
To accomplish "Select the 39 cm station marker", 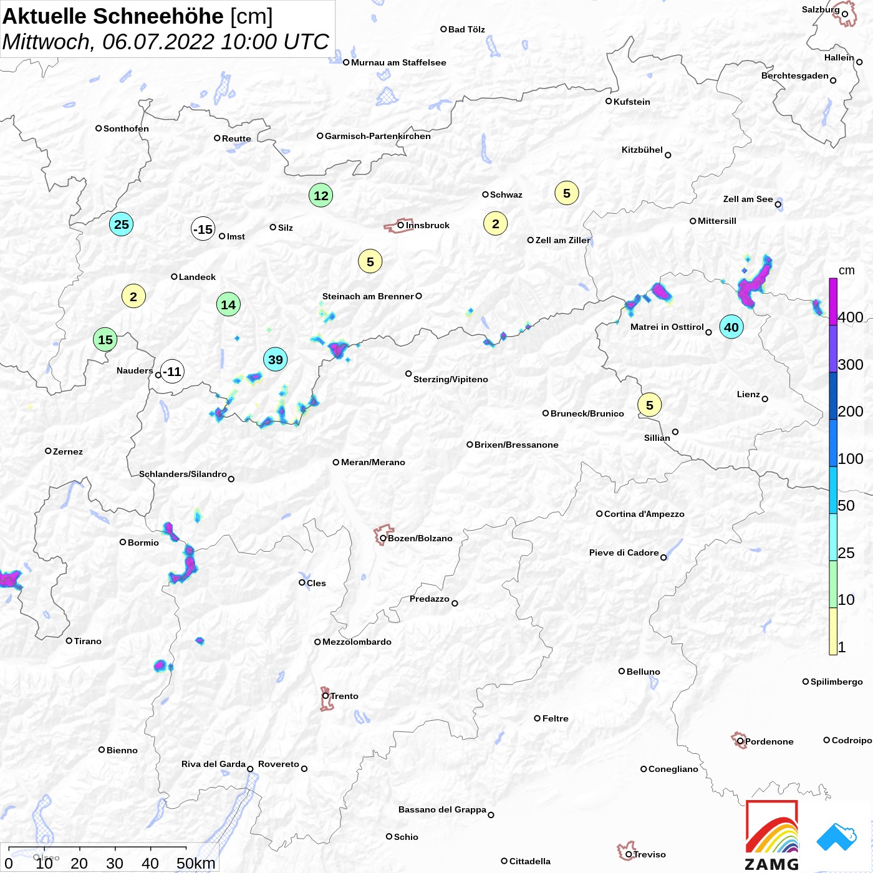I will click(x=276, y=359).
